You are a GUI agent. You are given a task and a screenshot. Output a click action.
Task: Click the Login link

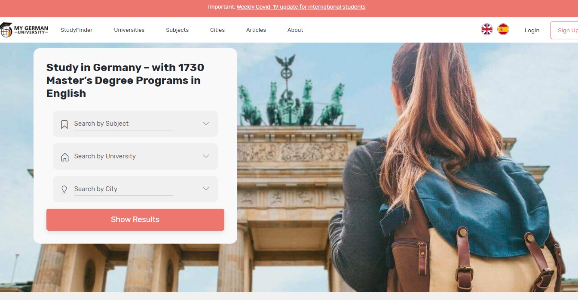pyautogui.click(x=532, y=30)
